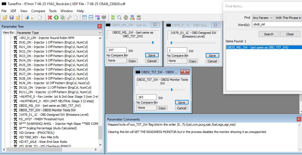302x155 pixels.
Task: Click the green binary digits icon
Action: coord(113,18)
